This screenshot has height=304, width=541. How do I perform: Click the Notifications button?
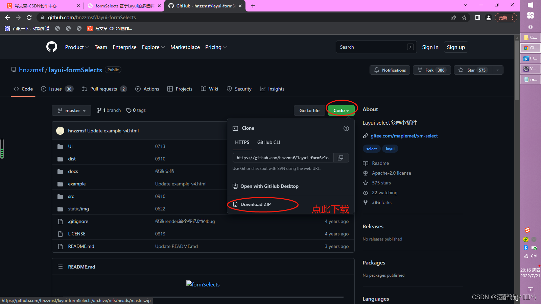(390, 70)
